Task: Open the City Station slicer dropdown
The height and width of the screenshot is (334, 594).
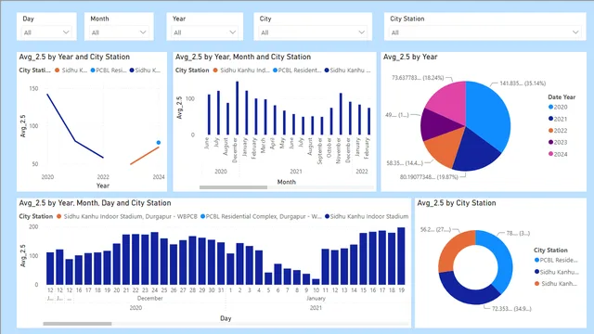Action: [x=484, y=32]
